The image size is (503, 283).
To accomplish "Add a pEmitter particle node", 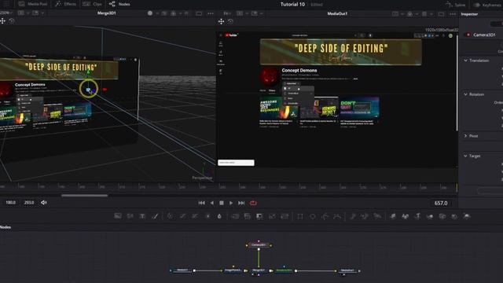I will tap(353, 216).
